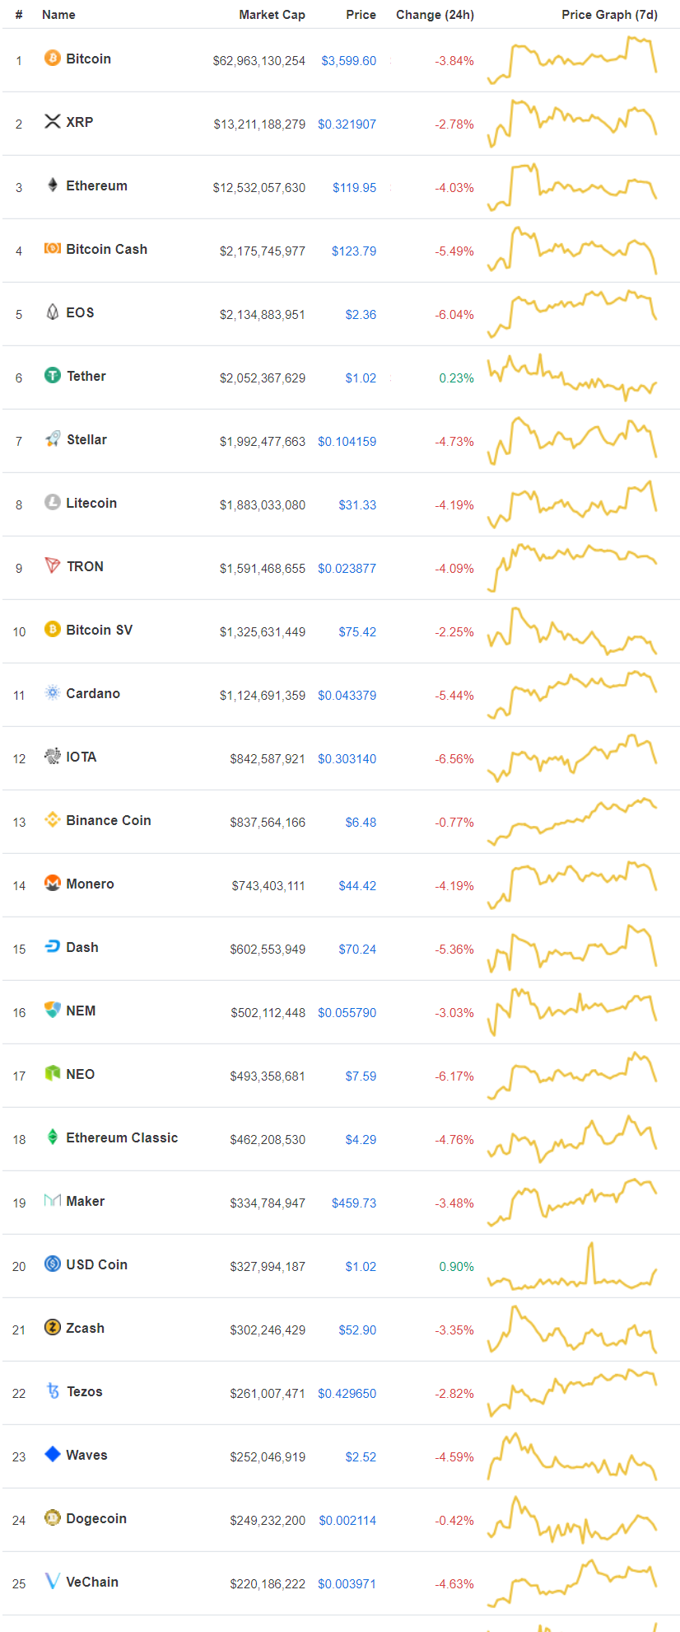Open the Ethereum Classic coin page
680x1632 pixels.
122,1137
